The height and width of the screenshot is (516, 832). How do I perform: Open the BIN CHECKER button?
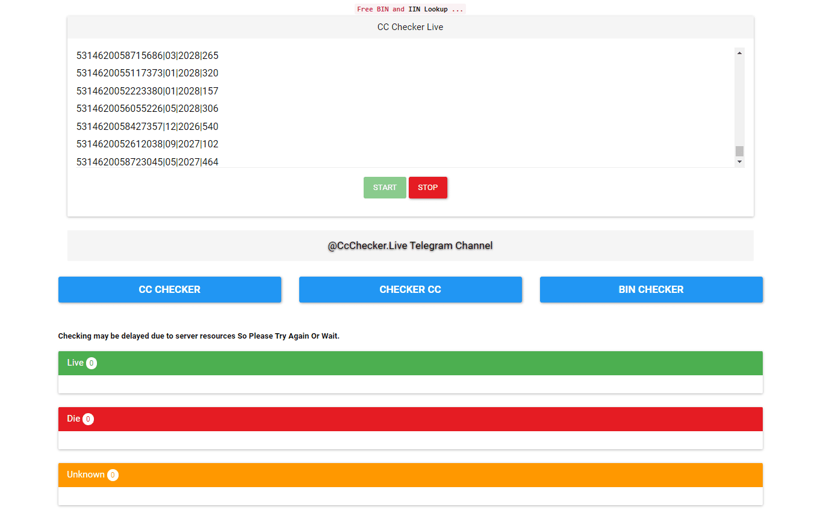click(x=651, y=289)
